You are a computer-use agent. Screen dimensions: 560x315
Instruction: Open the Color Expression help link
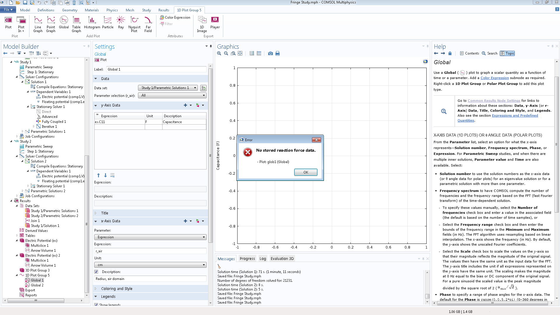coord(494,78)
